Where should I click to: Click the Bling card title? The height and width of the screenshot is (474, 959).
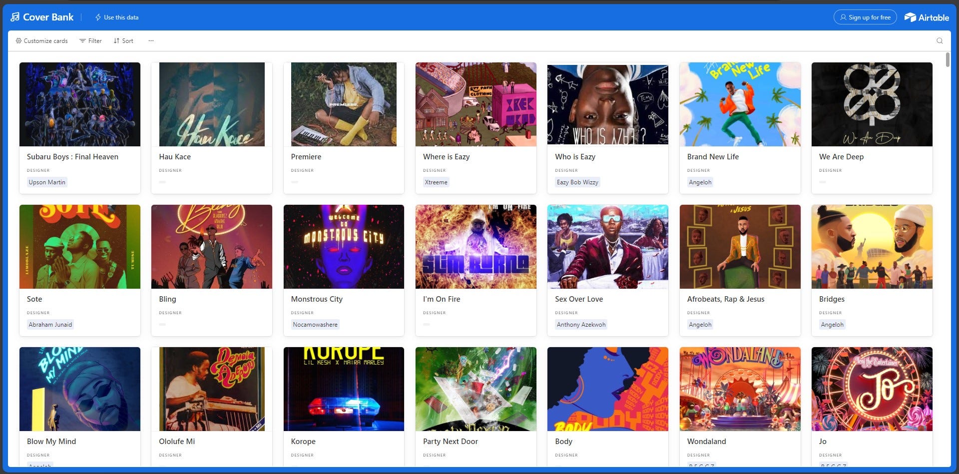[x=167, y=299]
